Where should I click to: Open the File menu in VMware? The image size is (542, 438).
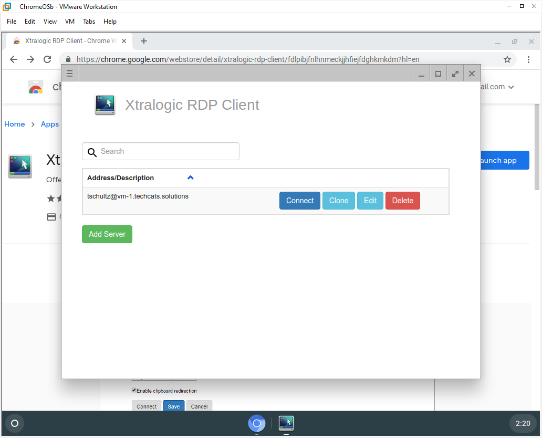click(x=12, y=22)
